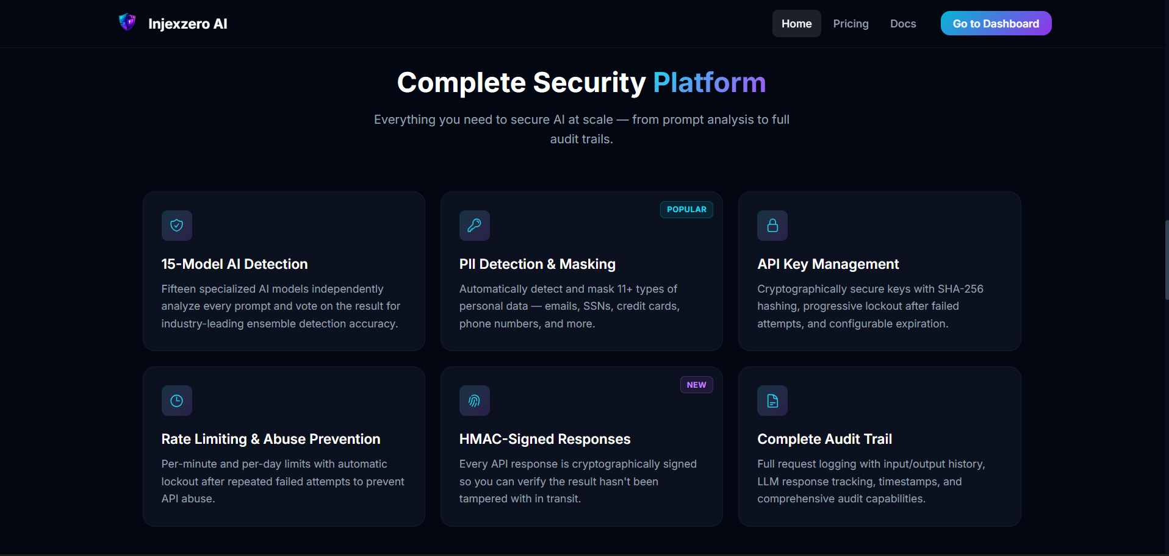The width and height of the screenshot is (1169, 556).
Task: Click the Complete Security Platform heading
Action: [x=581, y=82]
